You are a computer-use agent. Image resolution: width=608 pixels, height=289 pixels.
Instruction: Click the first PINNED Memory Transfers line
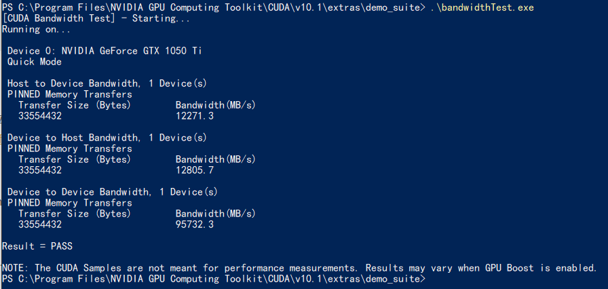[x=70, y=94]
